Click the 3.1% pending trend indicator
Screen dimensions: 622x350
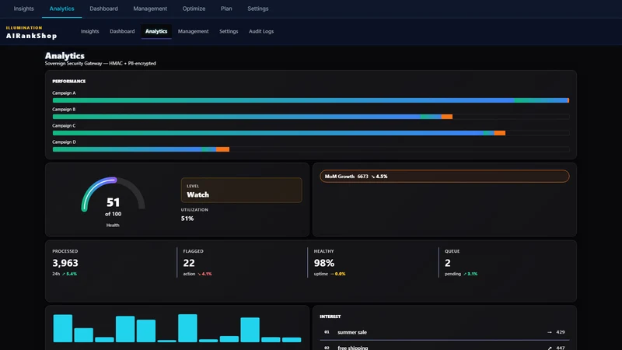470,274
